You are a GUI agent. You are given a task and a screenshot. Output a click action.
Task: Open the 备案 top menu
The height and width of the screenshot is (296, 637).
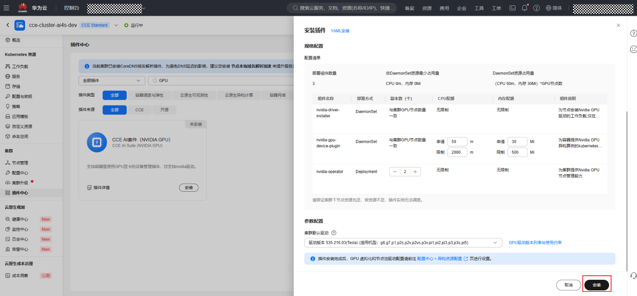(x=410, y=8)
